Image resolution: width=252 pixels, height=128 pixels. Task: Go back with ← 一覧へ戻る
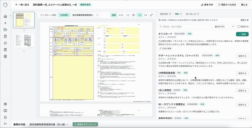[22, 5]
